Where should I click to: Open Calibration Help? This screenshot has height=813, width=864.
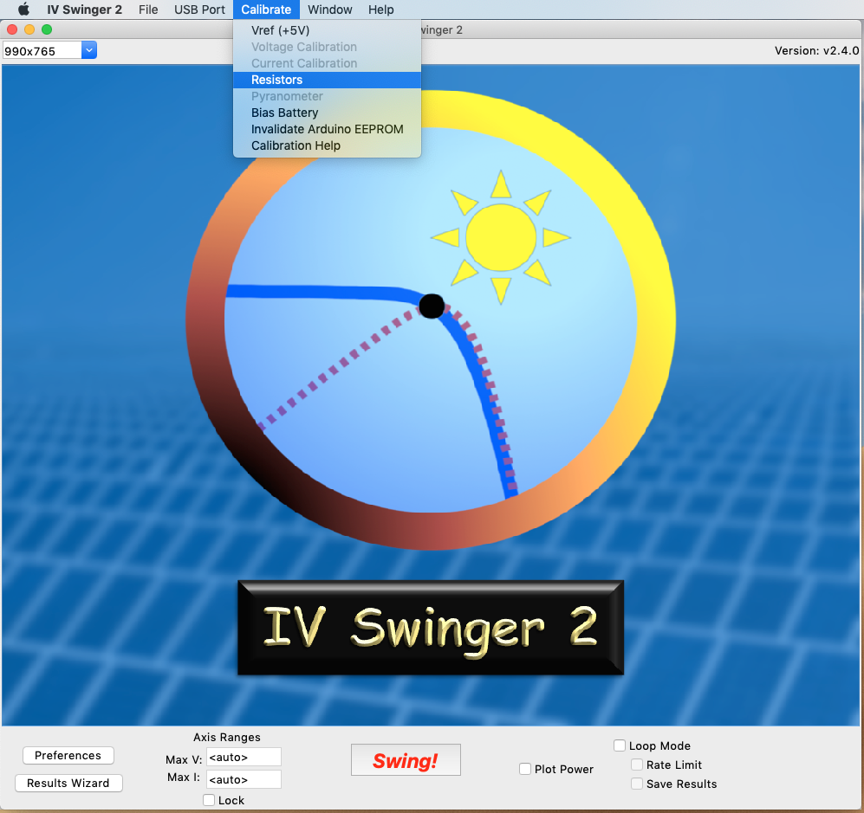coord(328,145)
